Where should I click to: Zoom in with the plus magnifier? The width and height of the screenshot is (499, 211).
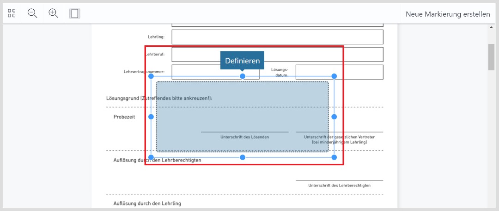(x=53, y=13)
